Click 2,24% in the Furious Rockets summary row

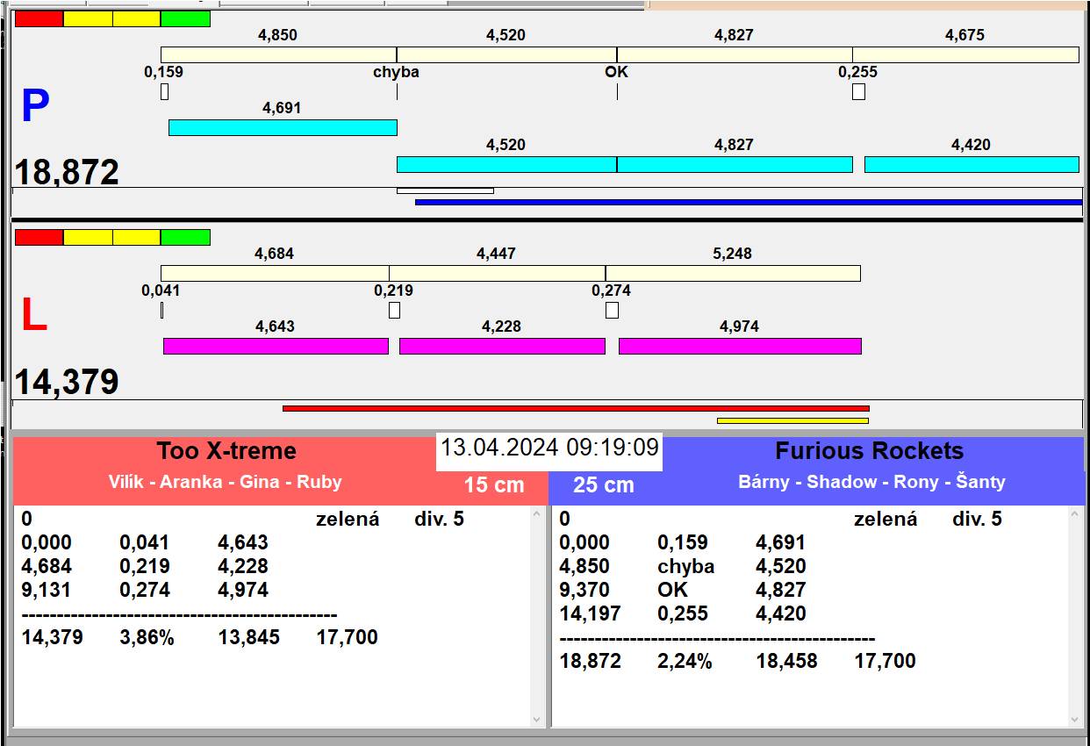click(x=685, y=661)
